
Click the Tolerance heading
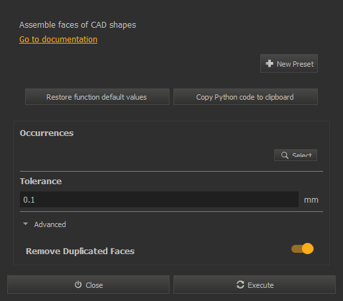[x=41, y=181]
